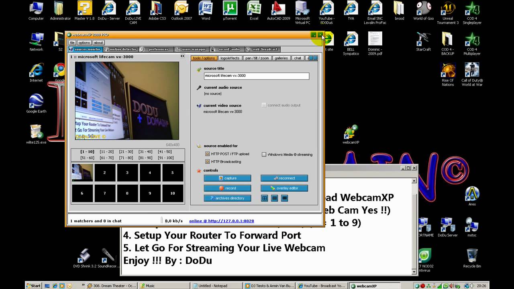Open the overlay editor
The image size is (514, 289).
click(x=284, y=188)
